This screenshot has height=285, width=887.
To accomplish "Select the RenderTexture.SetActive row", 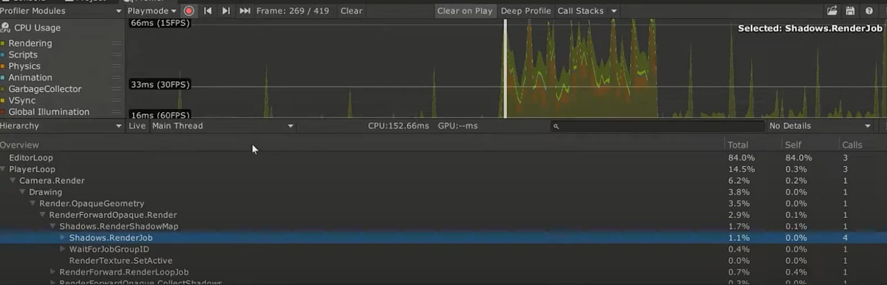I will (x=443, y=261).
